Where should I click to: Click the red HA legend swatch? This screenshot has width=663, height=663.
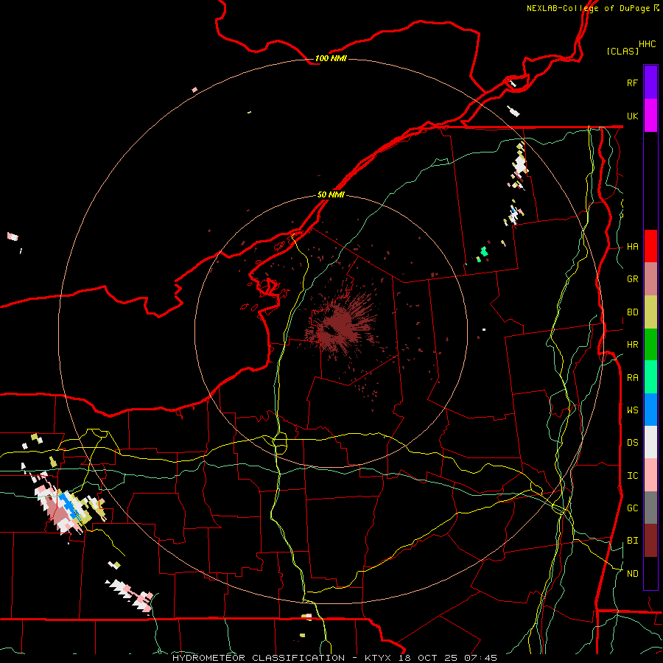pyautogui.click(x=650, y=246)
